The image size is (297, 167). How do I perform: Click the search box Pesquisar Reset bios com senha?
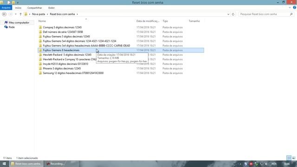(x=264, y=14)
